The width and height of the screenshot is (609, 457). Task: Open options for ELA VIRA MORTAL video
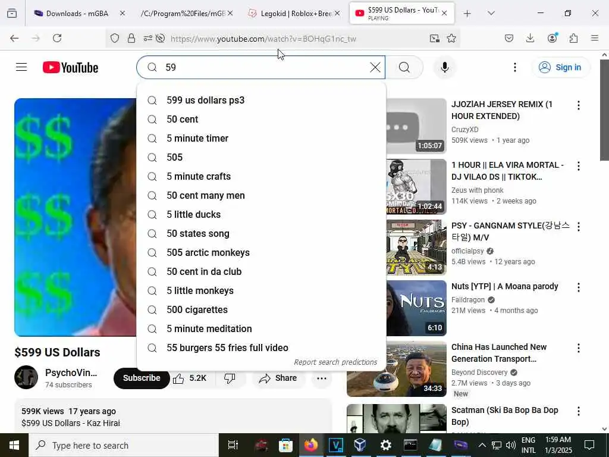coord(578,166)
